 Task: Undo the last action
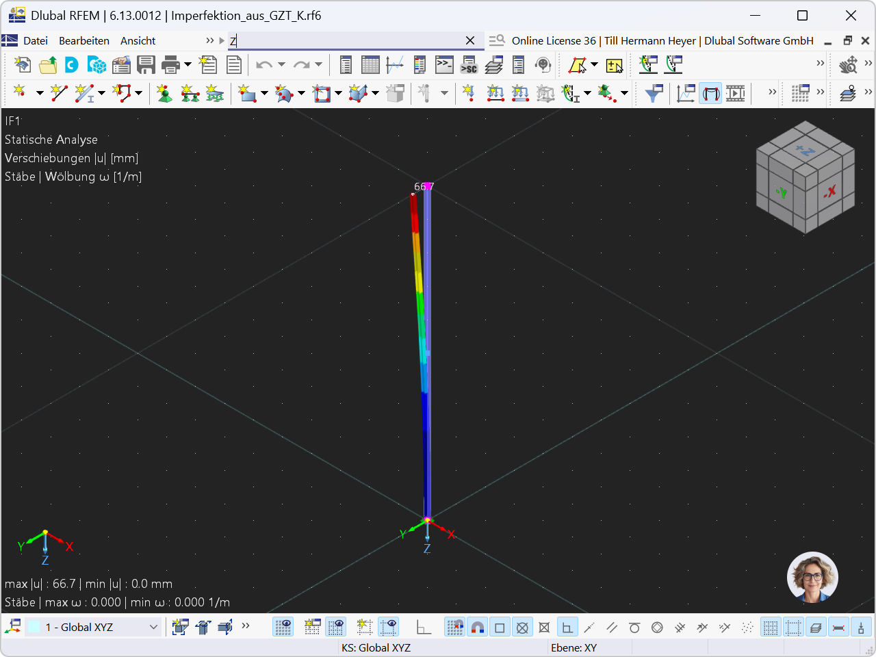point(266,64)
